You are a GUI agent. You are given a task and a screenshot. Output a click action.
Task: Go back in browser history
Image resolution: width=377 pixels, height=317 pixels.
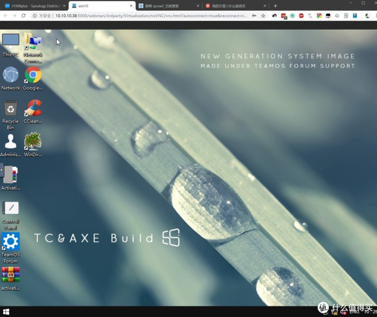(x=6, y=16)
